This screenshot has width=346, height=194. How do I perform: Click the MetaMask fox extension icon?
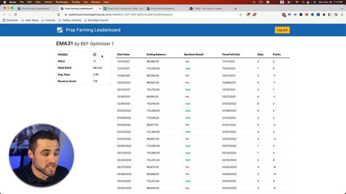307,15
